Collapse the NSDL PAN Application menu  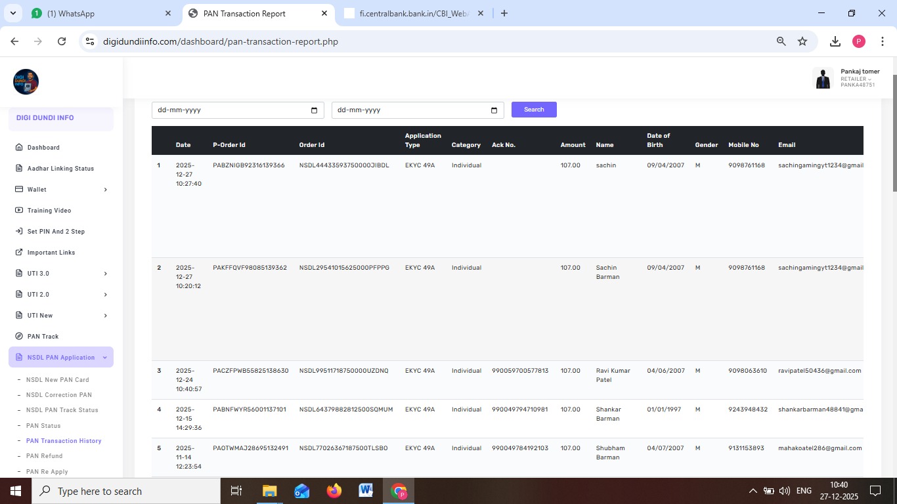pyautogui.click(x=104, y=358)
